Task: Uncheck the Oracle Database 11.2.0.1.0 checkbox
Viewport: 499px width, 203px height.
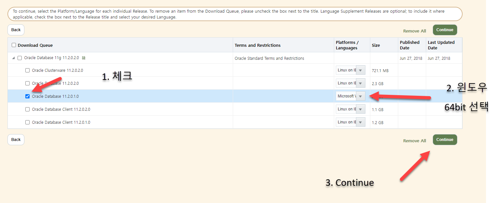Action: pyautogui.click(x=27, y=96)
